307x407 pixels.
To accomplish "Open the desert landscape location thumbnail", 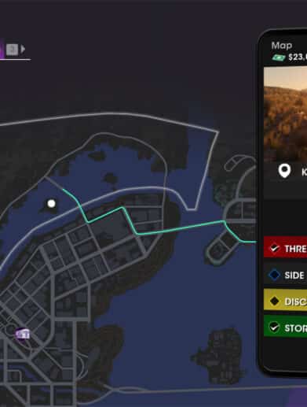I will 285,113.
